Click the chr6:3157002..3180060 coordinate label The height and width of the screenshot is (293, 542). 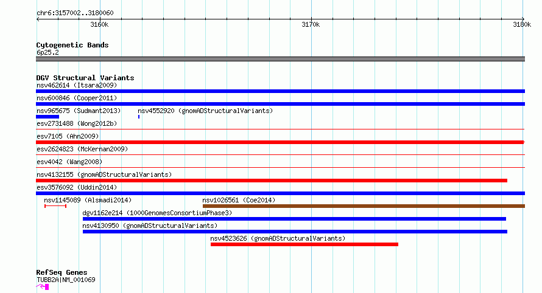(75, 13)
